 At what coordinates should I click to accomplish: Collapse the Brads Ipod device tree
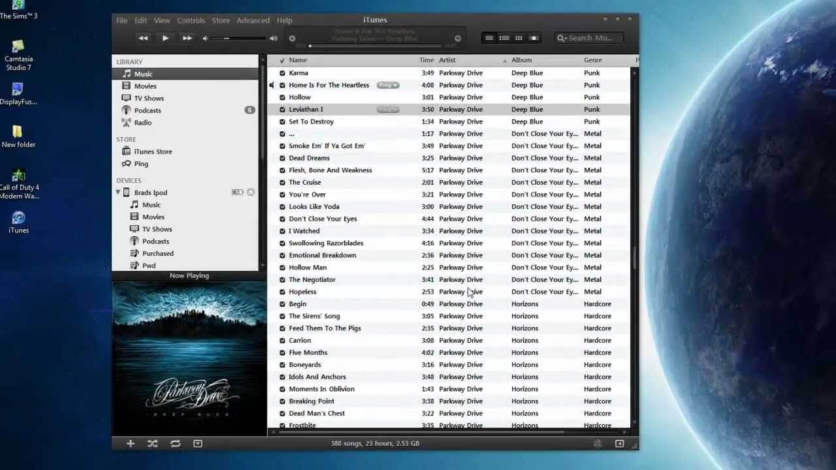[x=118, y=193]
